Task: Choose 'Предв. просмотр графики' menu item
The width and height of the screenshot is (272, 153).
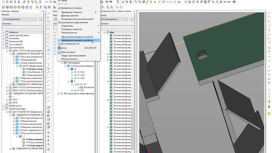Action: point(79,56)
